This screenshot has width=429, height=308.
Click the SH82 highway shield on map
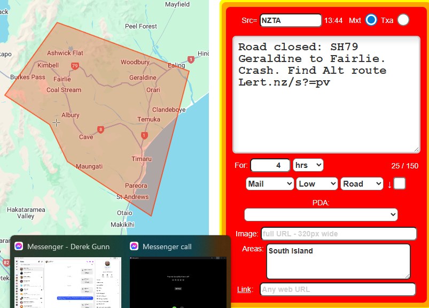(x=6, y=263)
